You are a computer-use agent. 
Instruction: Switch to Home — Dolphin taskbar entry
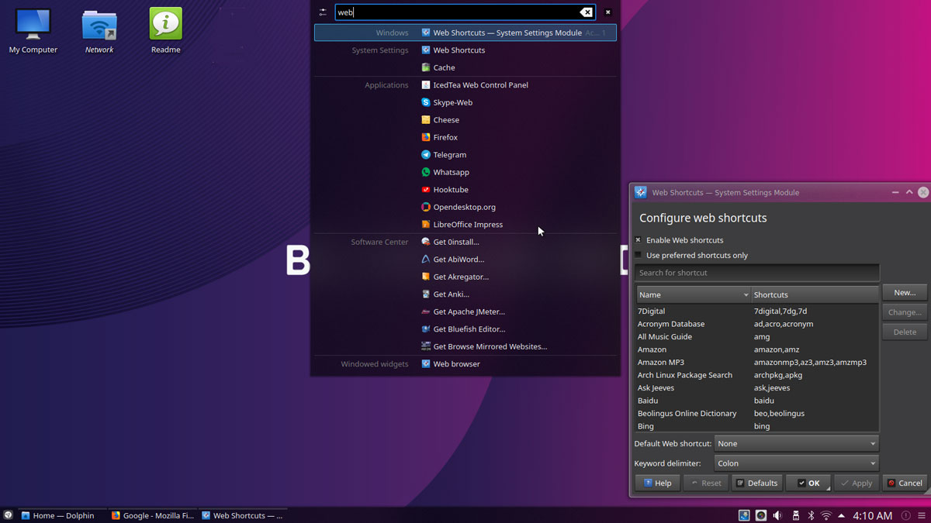61,515
